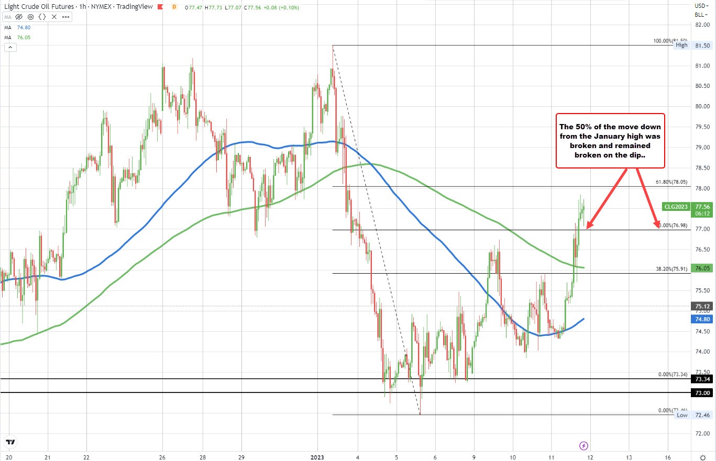
Task: Select the MA 76.05 legend entry
Action: point(17,38)
